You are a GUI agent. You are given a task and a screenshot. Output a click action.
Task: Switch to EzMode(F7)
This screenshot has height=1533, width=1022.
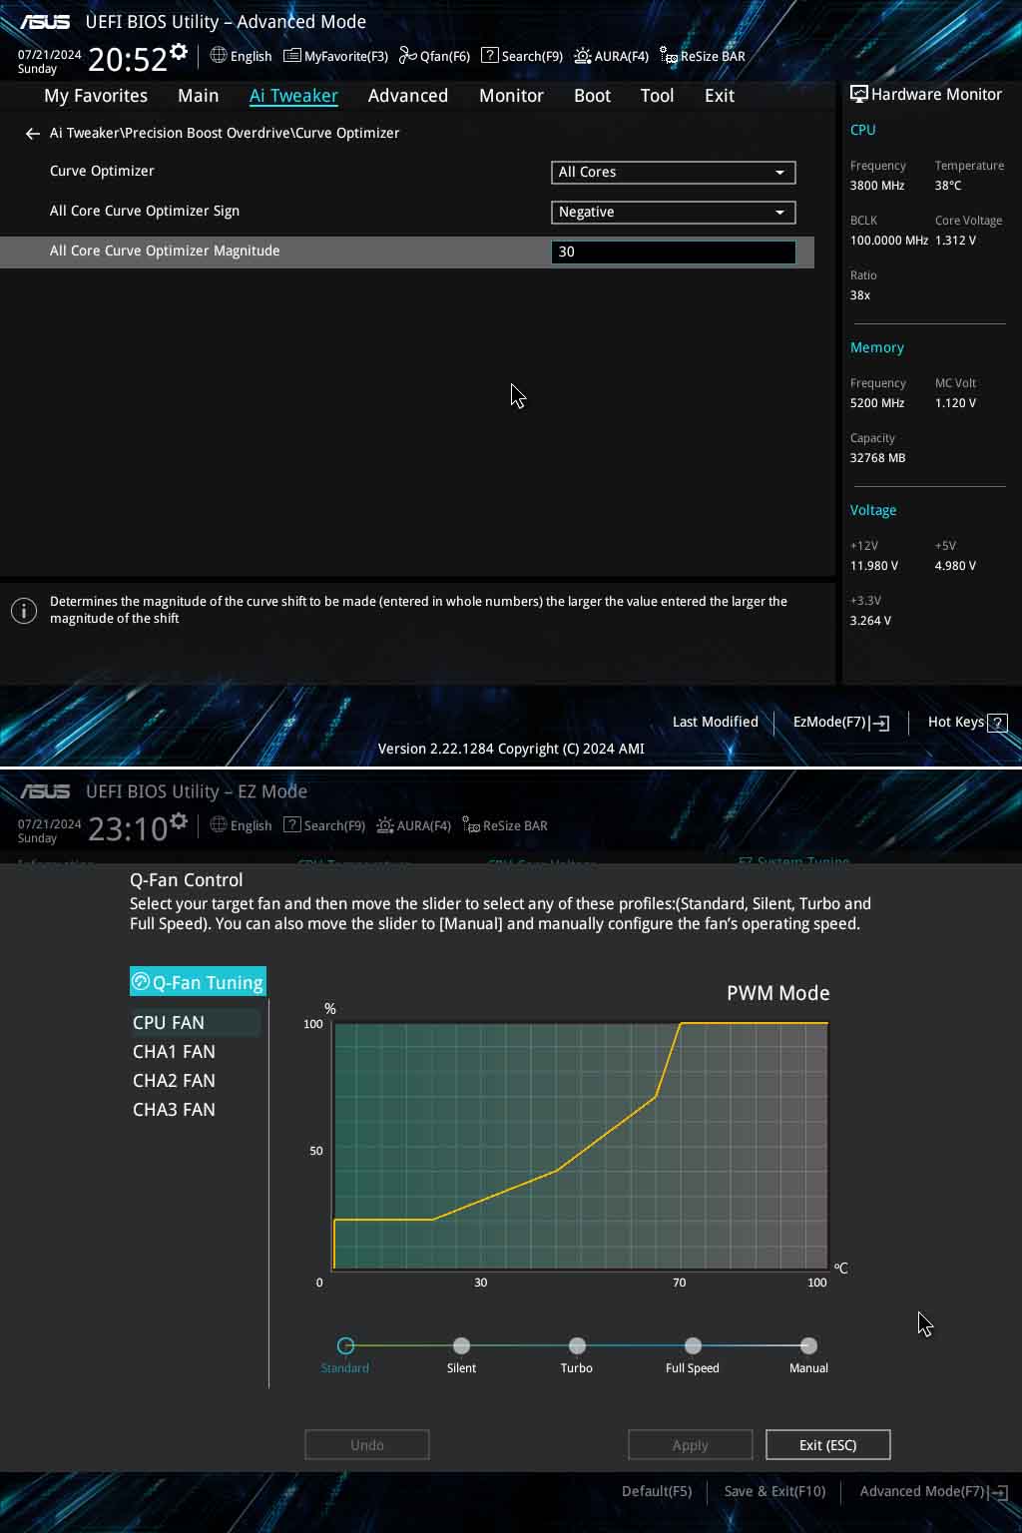coord(840,722)
